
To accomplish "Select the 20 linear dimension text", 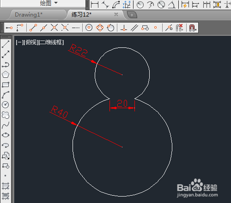I will 122,103.
